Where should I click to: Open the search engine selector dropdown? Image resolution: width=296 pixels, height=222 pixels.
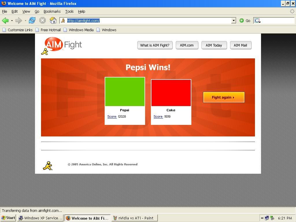[258, 21]
